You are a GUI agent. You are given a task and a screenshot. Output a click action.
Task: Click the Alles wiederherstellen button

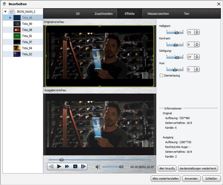(x=166, y=179)
